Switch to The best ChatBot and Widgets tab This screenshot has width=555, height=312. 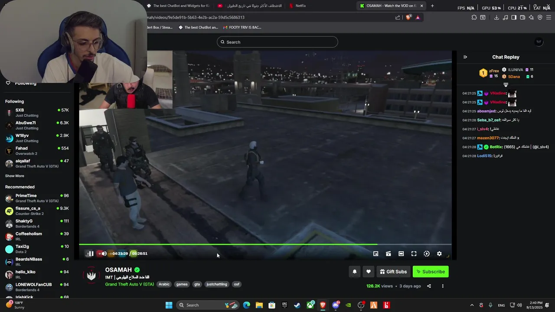coord(178,6)
